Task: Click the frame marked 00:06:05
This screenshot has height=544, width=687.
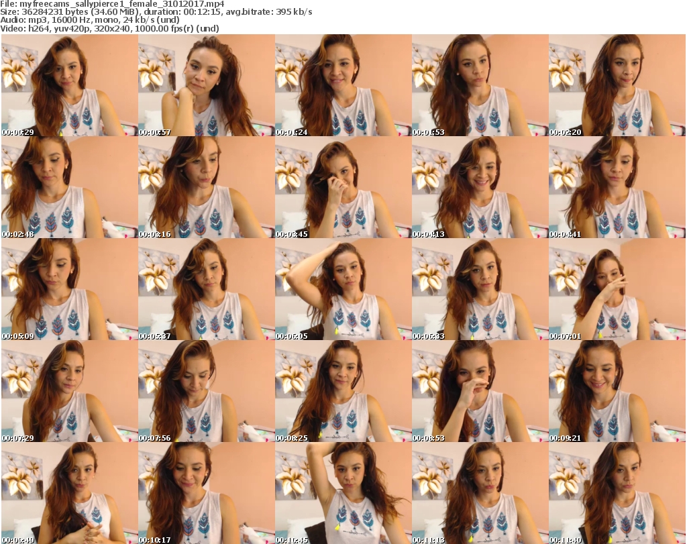Action: [x=343, y=289]
